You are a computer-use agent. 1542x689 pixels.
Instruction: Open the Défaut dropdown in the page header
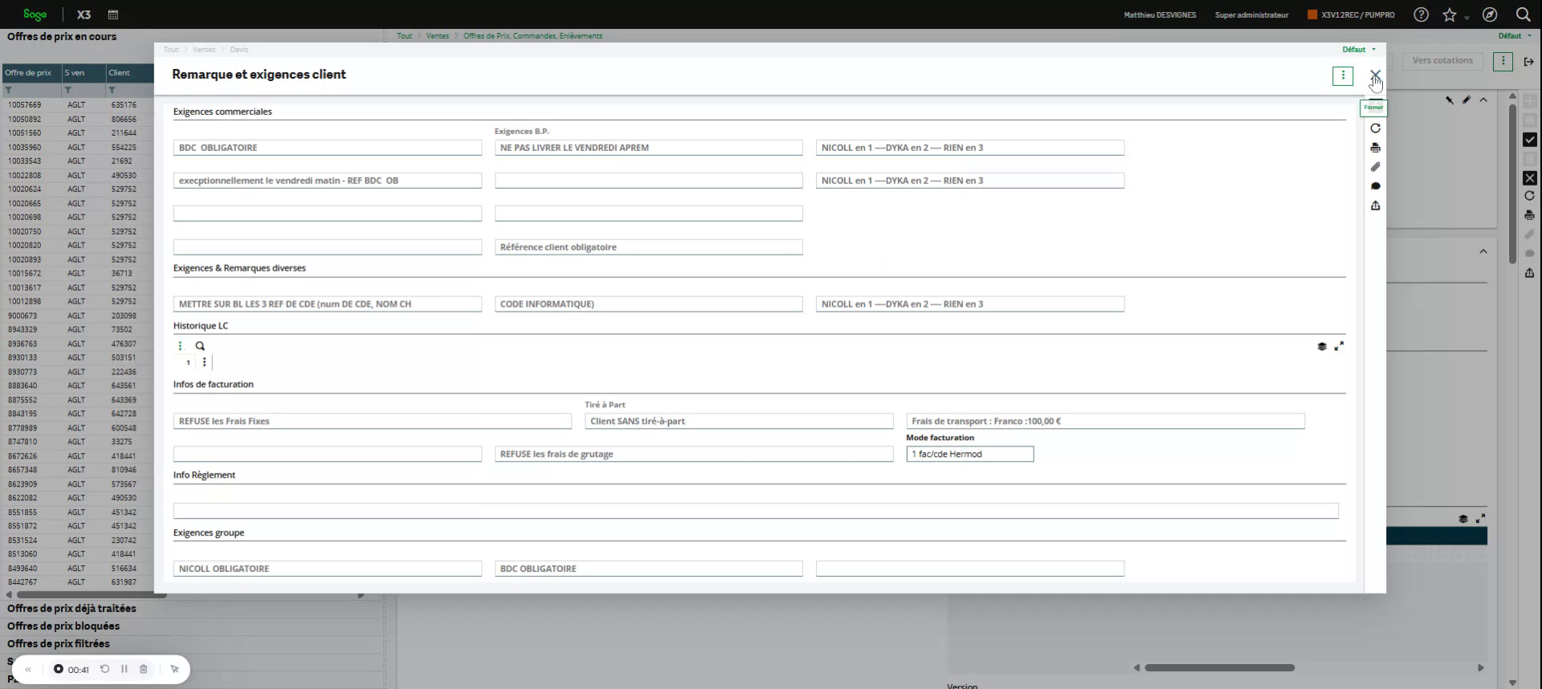click(x=1515, y=36)
